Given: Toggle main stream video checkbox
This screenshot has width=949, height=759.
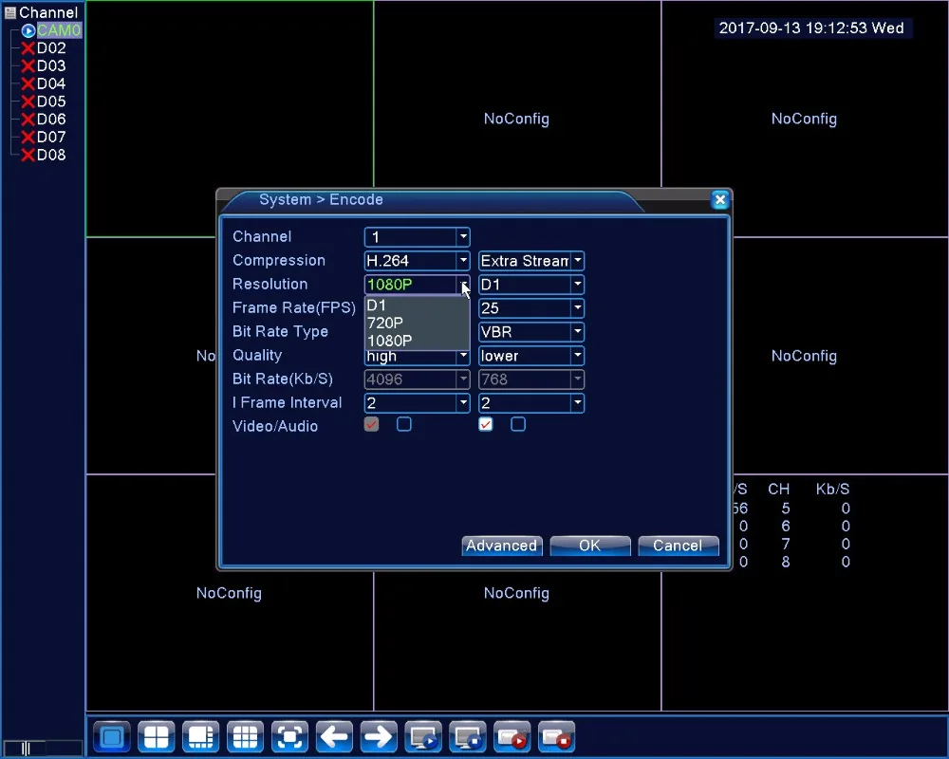Looking at the screenshot, I should pyautogui.click(x=372, y=424).
